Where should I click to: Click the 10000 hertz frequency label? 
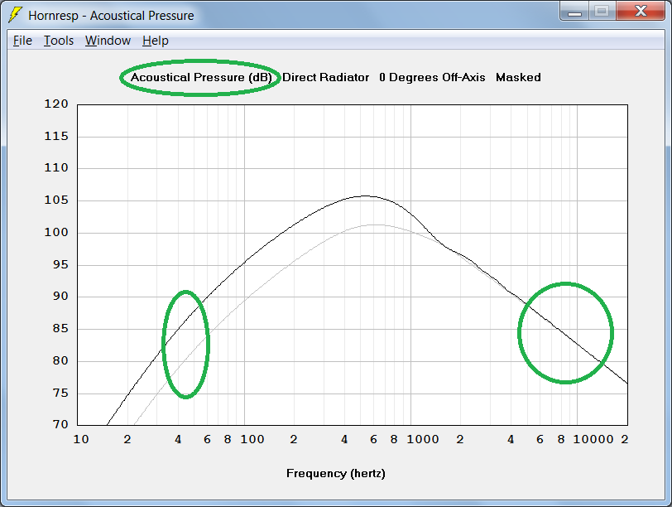click(593, 439)
